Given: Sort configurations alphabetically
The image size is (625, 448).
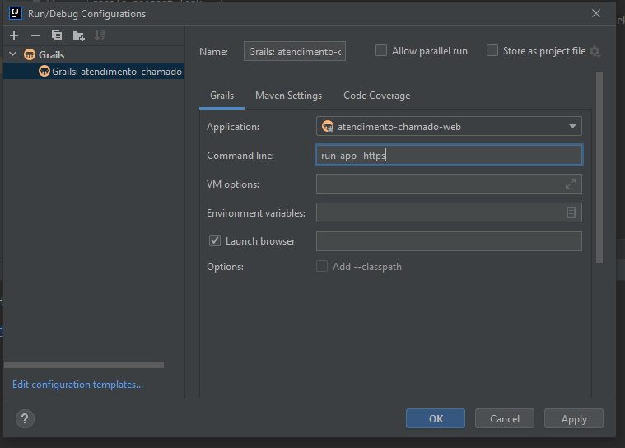Looking at the screenshot, I should pos(100,35).
